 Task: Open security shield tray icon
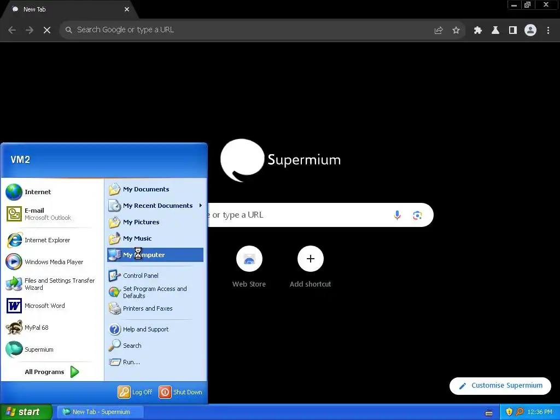(x=509, y=412)
